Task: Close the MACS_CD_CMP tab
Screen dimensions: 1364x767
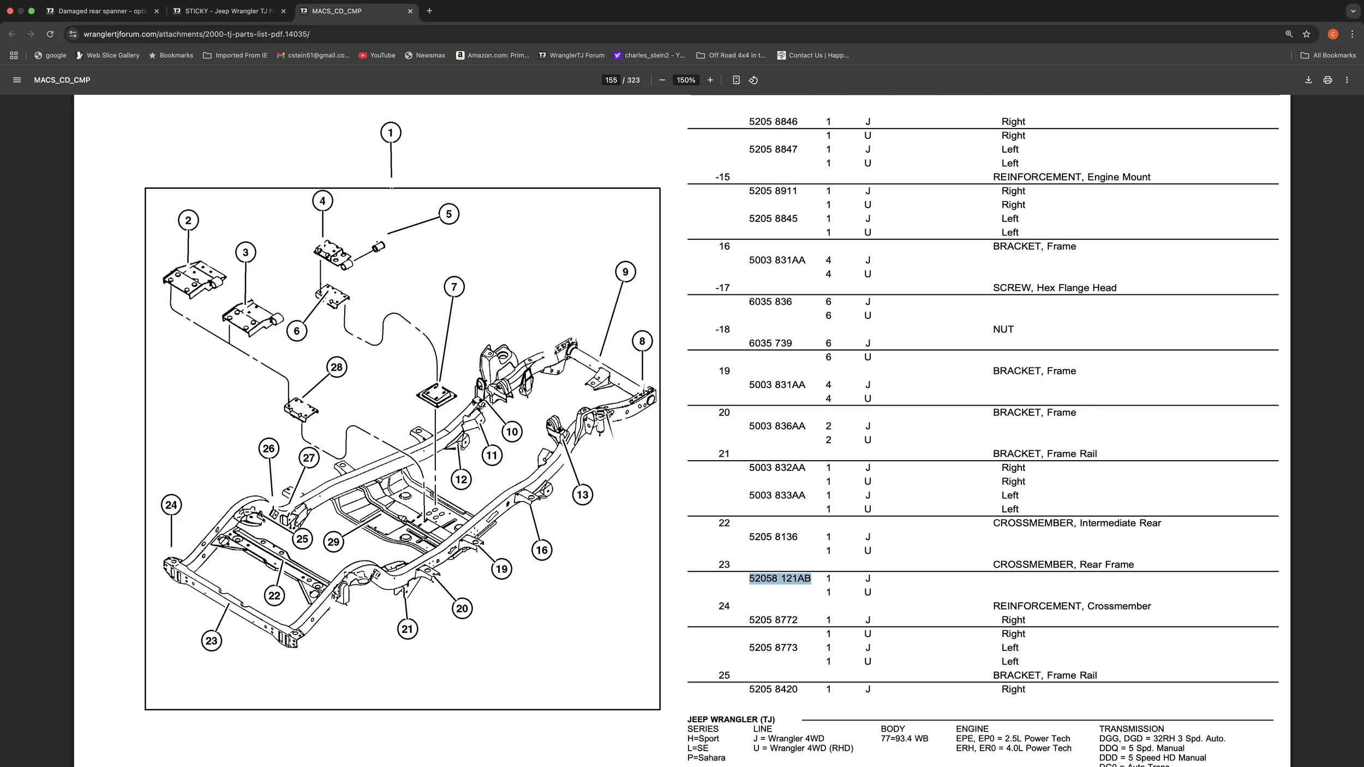Action: pyautogui.click(x=410, y=11)
